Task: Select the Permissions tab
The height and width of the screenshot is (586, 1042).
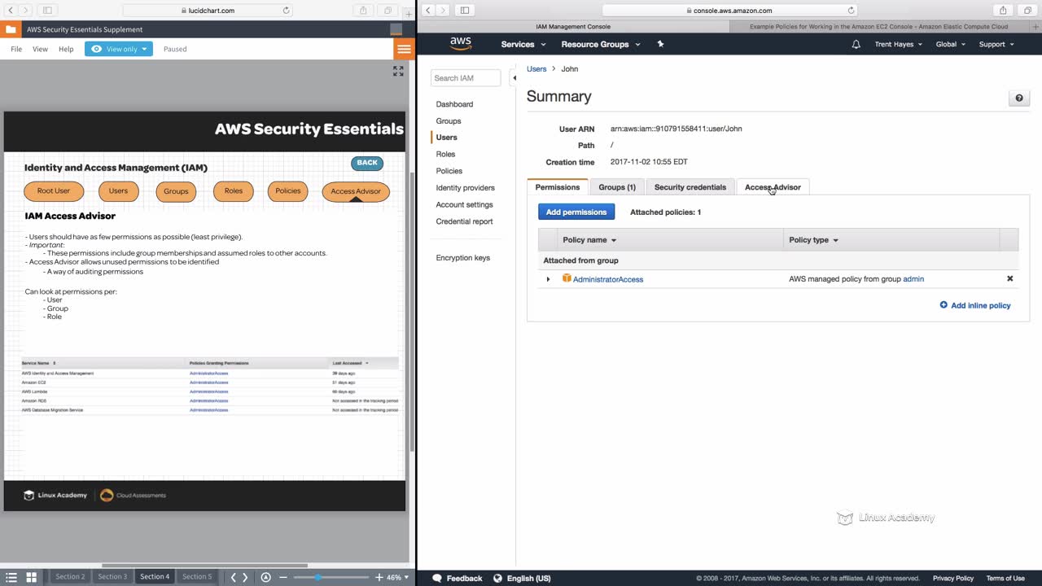Action: pos(558,187)
